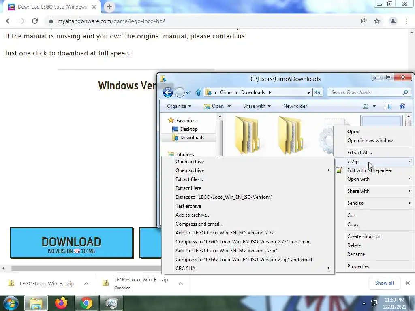This screenshot has height=311, width=415.
Task: Open Windows Start menu
Action: coord(11,303)
